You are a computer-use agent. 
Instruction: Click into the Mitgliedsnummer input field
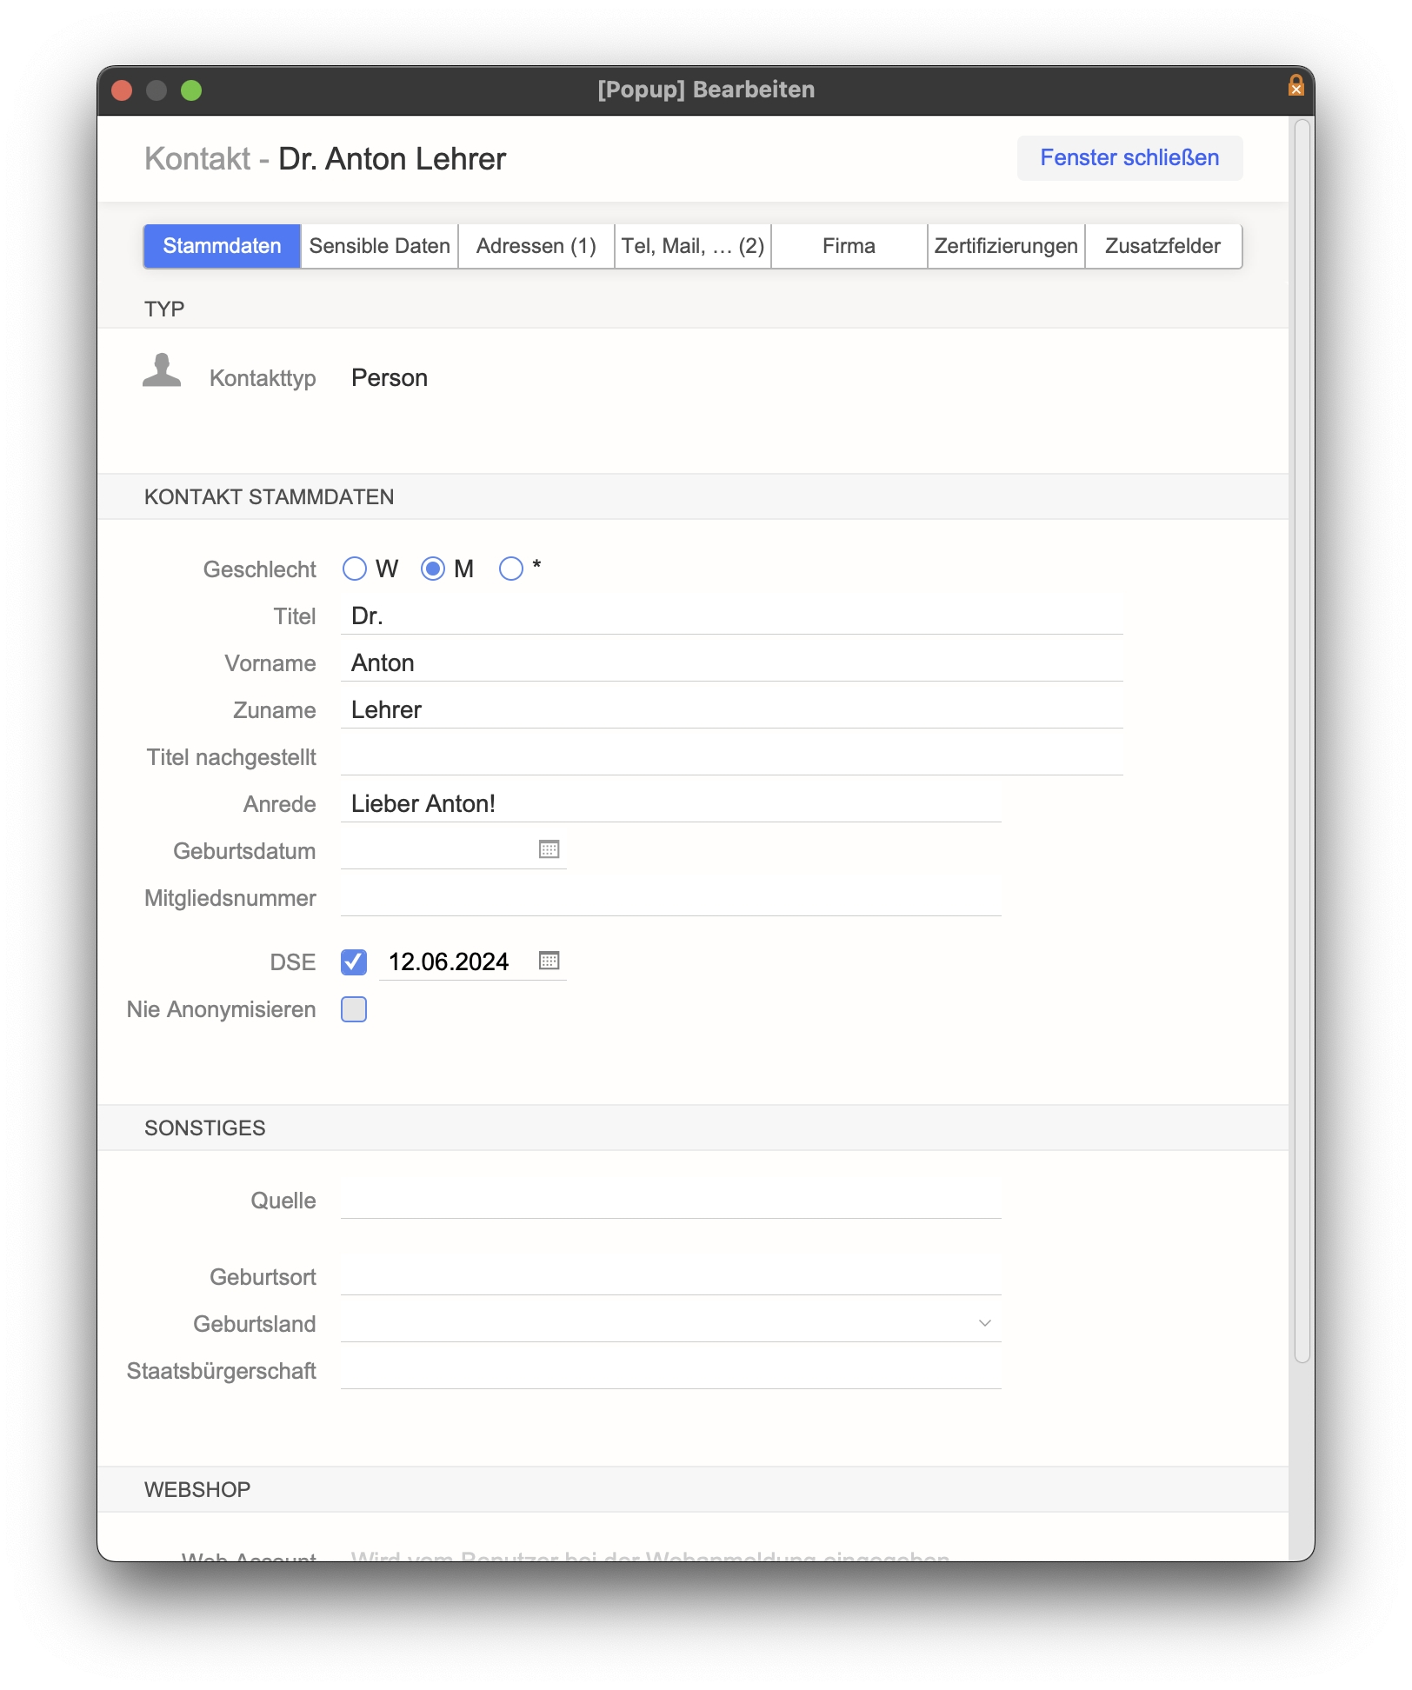(670, 898)
